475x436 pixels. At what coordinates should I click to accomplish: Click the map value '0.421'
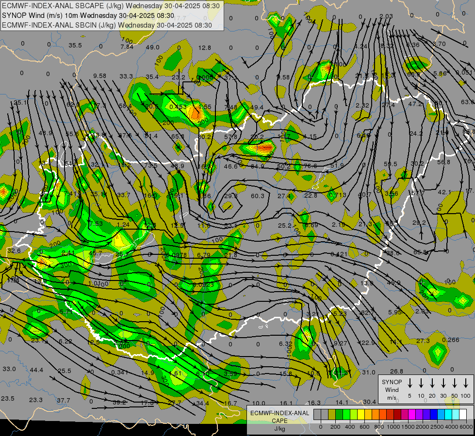click(x=339, y=254)
